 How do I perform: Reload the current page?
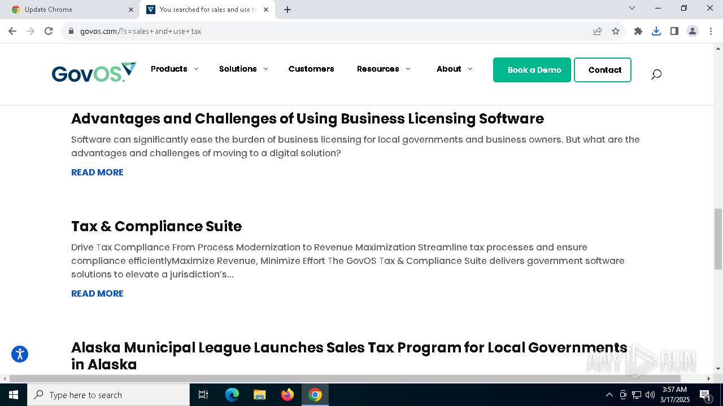[x=49, y=31]
